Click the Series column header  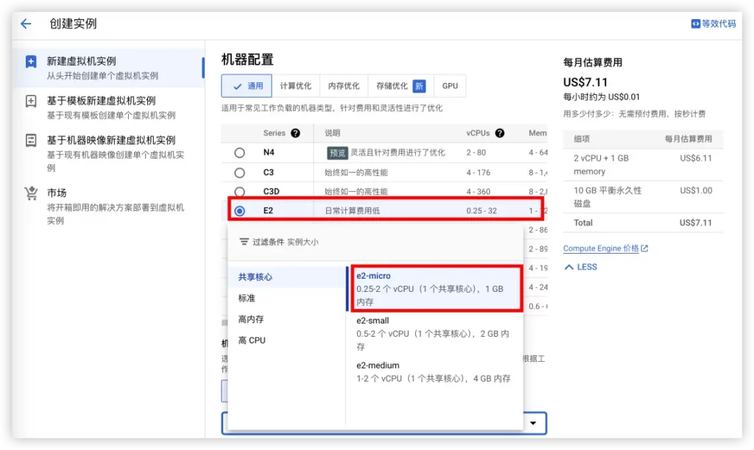click(x=274, y=133)
